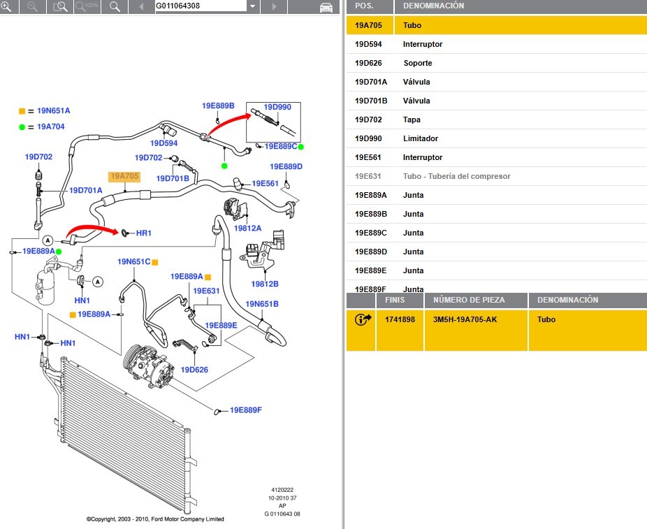This screenshot has height=529, width=647.
Task: Click the 19N651B callout in diagram
Action: point(262,304)
